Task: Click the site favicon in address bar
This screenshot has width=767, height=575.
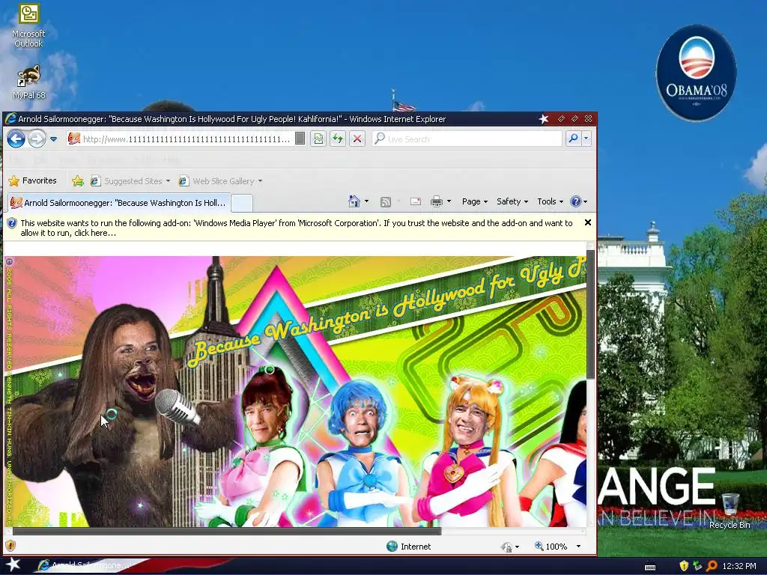Action: point(74,139)
